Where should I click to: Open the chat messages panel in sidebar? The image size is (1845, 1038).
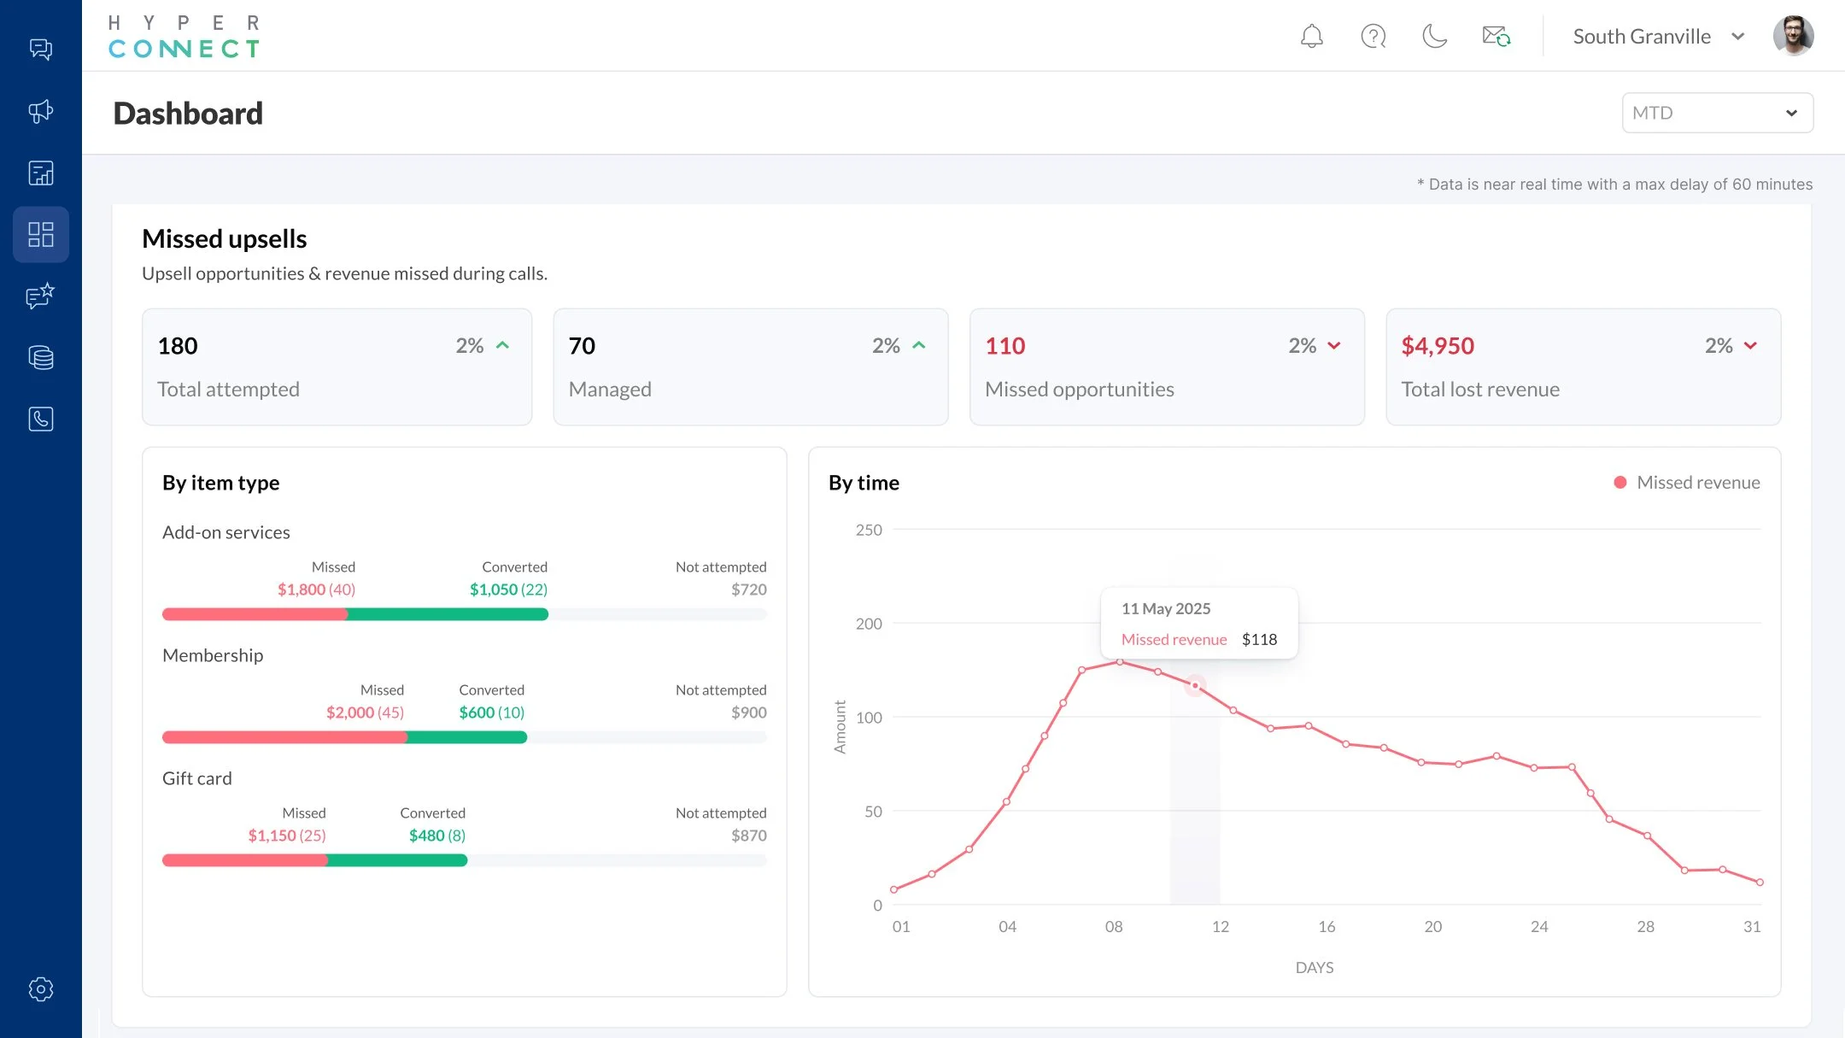point(40,49)
